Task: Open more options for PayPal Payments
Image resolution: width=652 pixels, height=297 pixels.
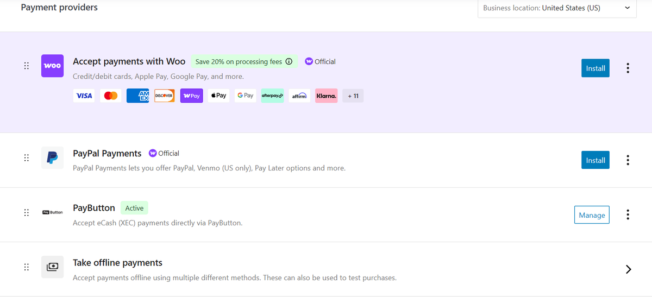Action: coord(628,160)
